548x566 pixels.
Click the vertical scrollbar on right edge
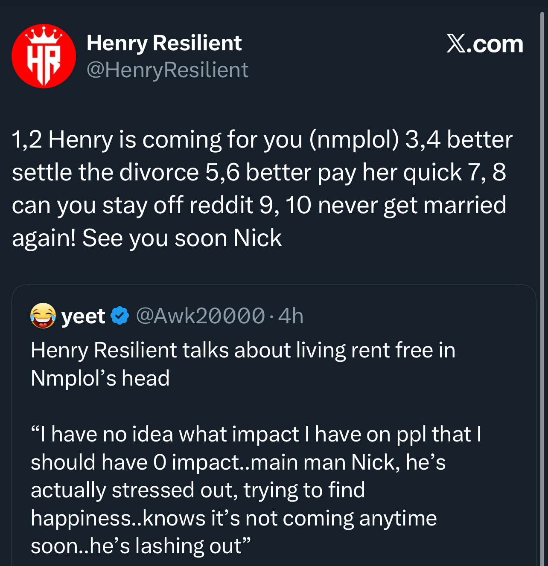pos(542,256)
